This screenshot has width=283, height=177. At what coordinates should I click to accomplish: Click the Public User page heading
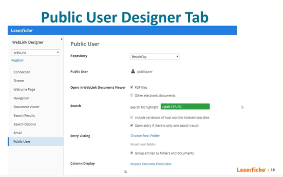pos(85,44)
